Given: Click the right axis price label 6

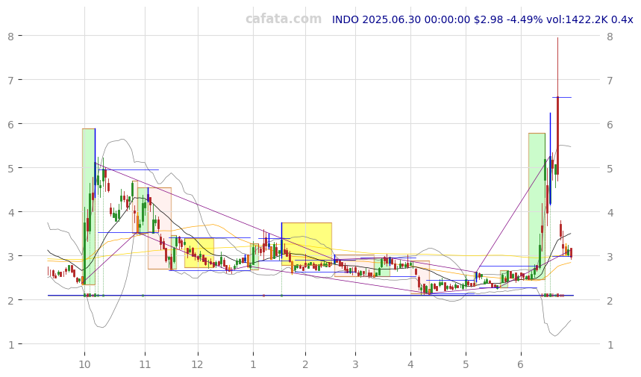Looking at the screenshot, I should pos(610,125).
